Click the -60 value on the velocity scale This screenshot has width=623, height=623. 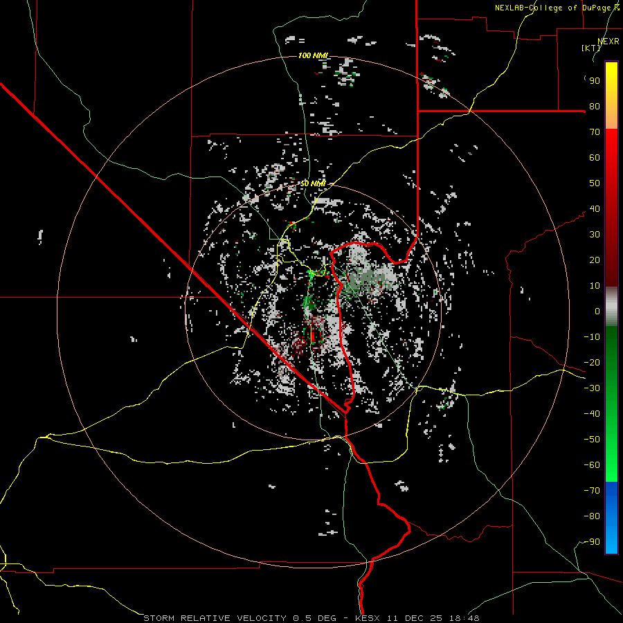click(592, 465)
